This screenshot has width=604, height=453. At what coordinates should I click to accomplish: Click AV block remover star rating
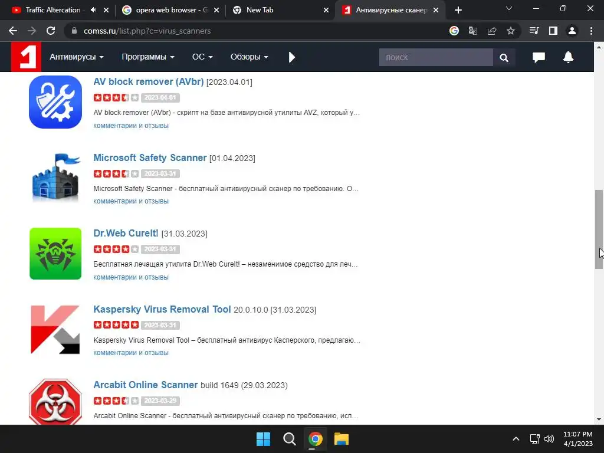[x=116, y=97]
